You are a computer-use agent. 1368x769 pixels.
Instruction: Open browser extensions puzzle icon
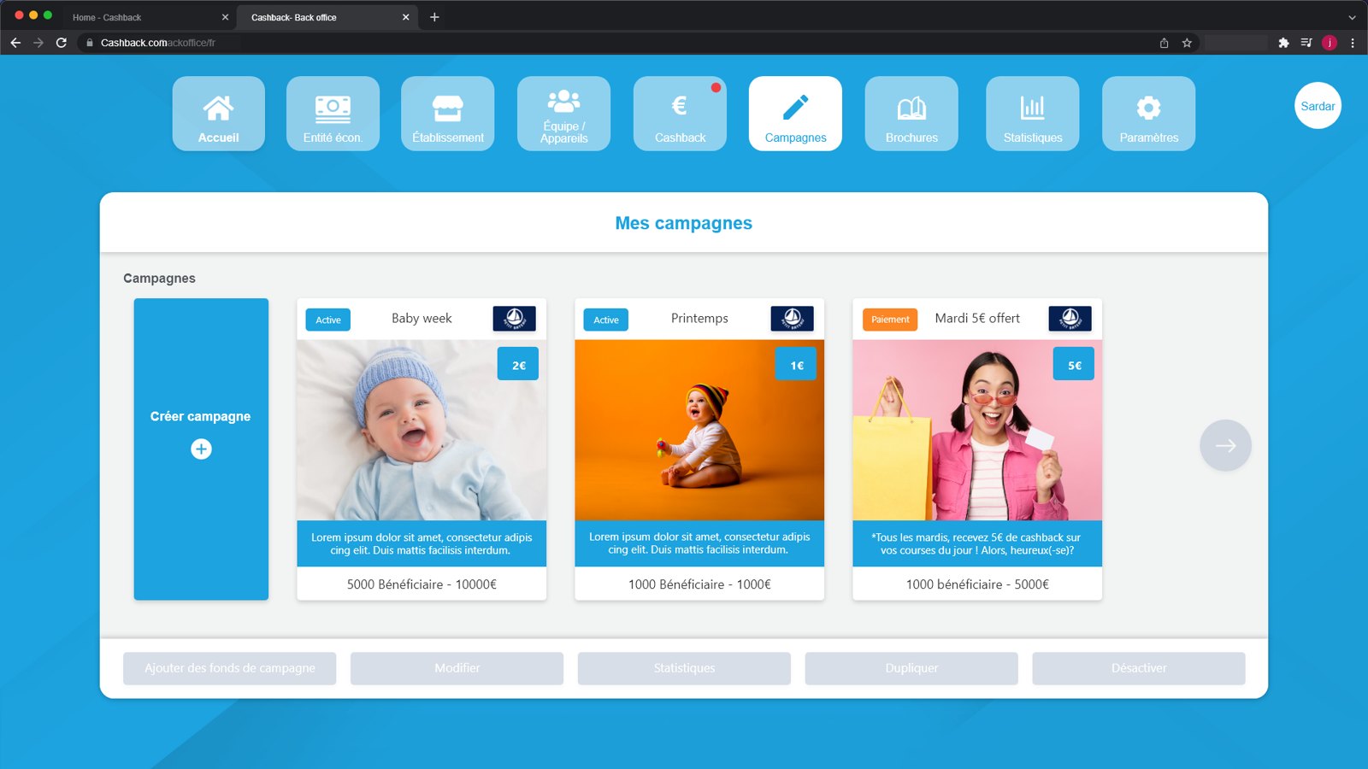(1283, 43)
